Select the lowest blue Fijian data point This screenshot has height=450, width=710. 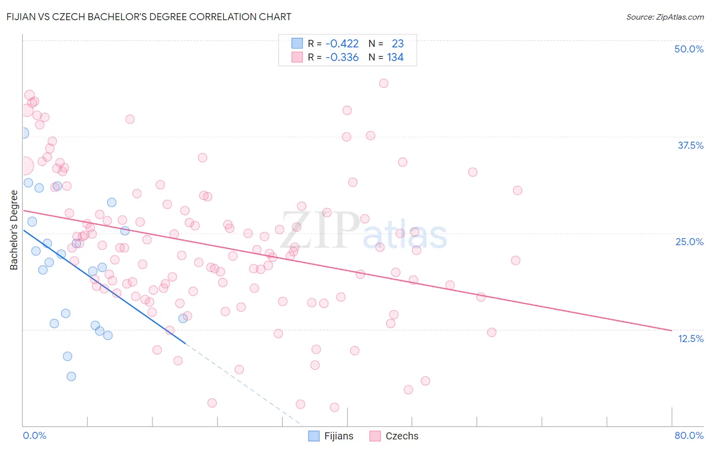click(71, 376)
